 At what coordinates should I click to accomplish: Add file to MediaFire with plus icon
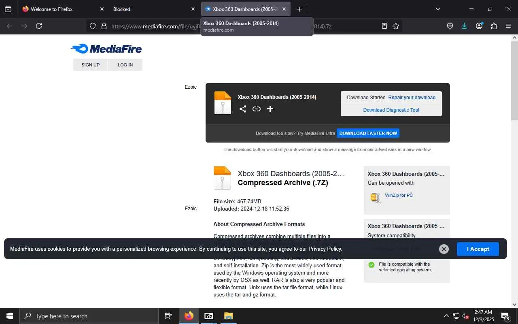(x=270, y=109)
